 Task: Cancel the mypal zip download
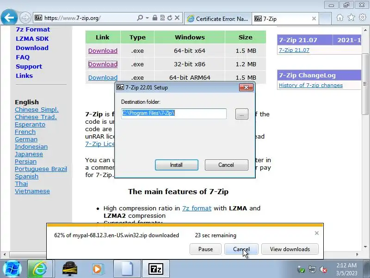(241, 249)
